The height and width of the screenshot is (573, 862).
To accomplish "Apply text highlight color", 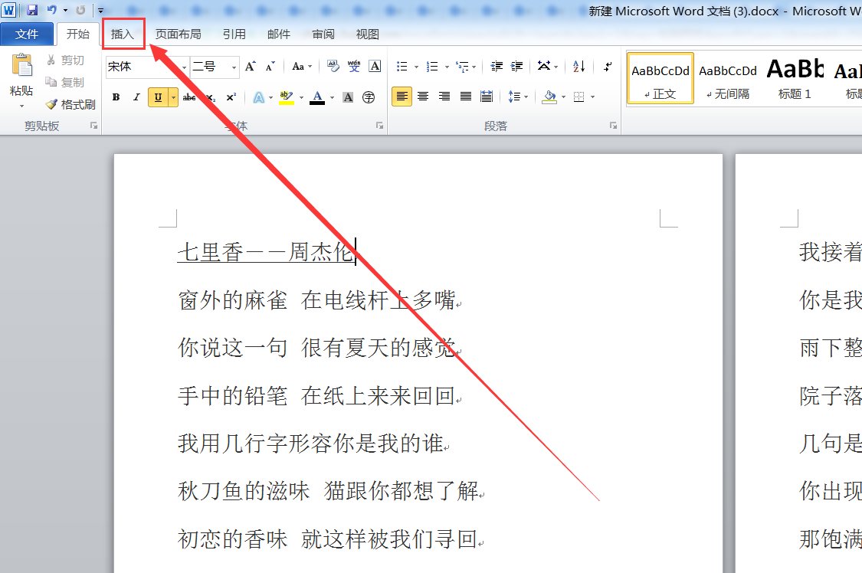I will (286, 97).
